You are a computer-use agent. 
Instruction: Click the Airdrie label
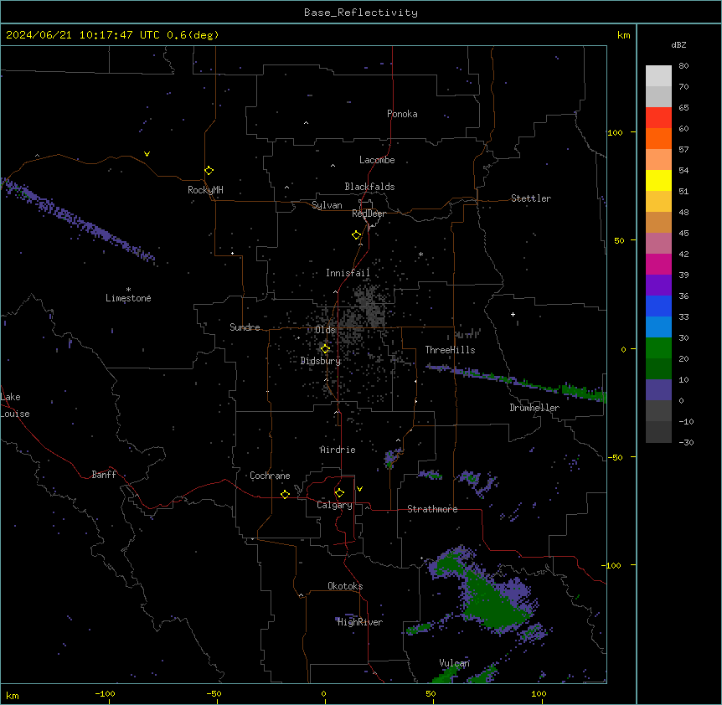[338, 450]
